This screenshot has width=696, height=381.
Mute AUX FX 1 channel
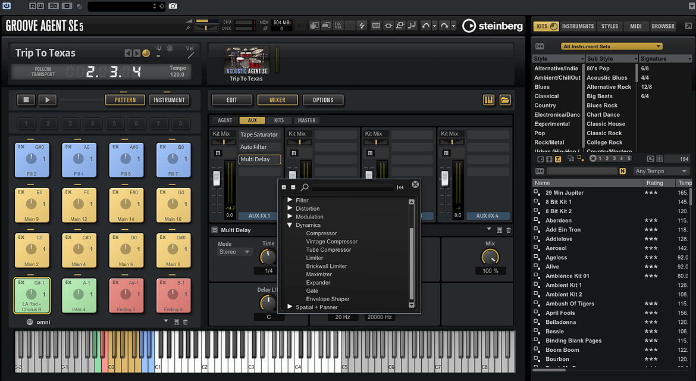218,153
